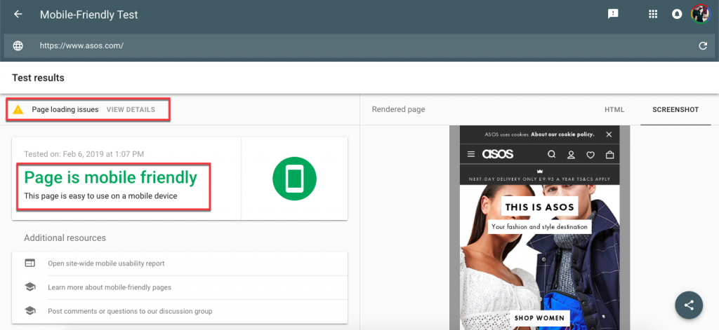This screenshot has height=330, width=719.
Task: Click the Additional resources heading
Action: [x=65, y=238]
